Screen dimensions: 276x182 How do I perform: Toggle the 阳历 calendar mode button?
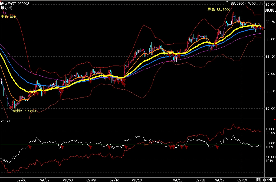(x=260, y=180)
